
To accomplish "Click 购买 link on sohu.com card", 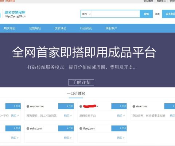I will [68, 138].
